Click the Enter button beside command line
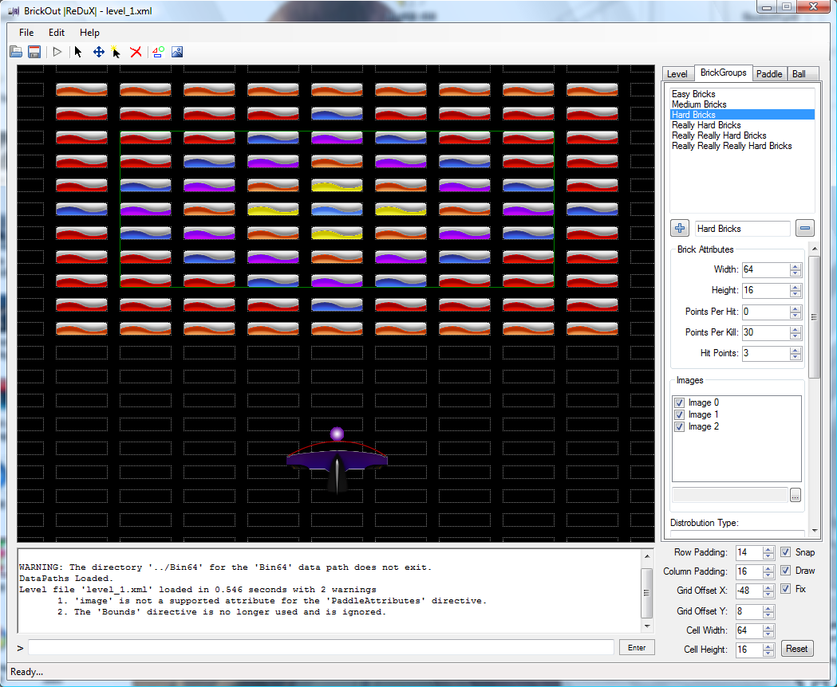Viewport: 837px width, 687px height. (x=637, y=647)
